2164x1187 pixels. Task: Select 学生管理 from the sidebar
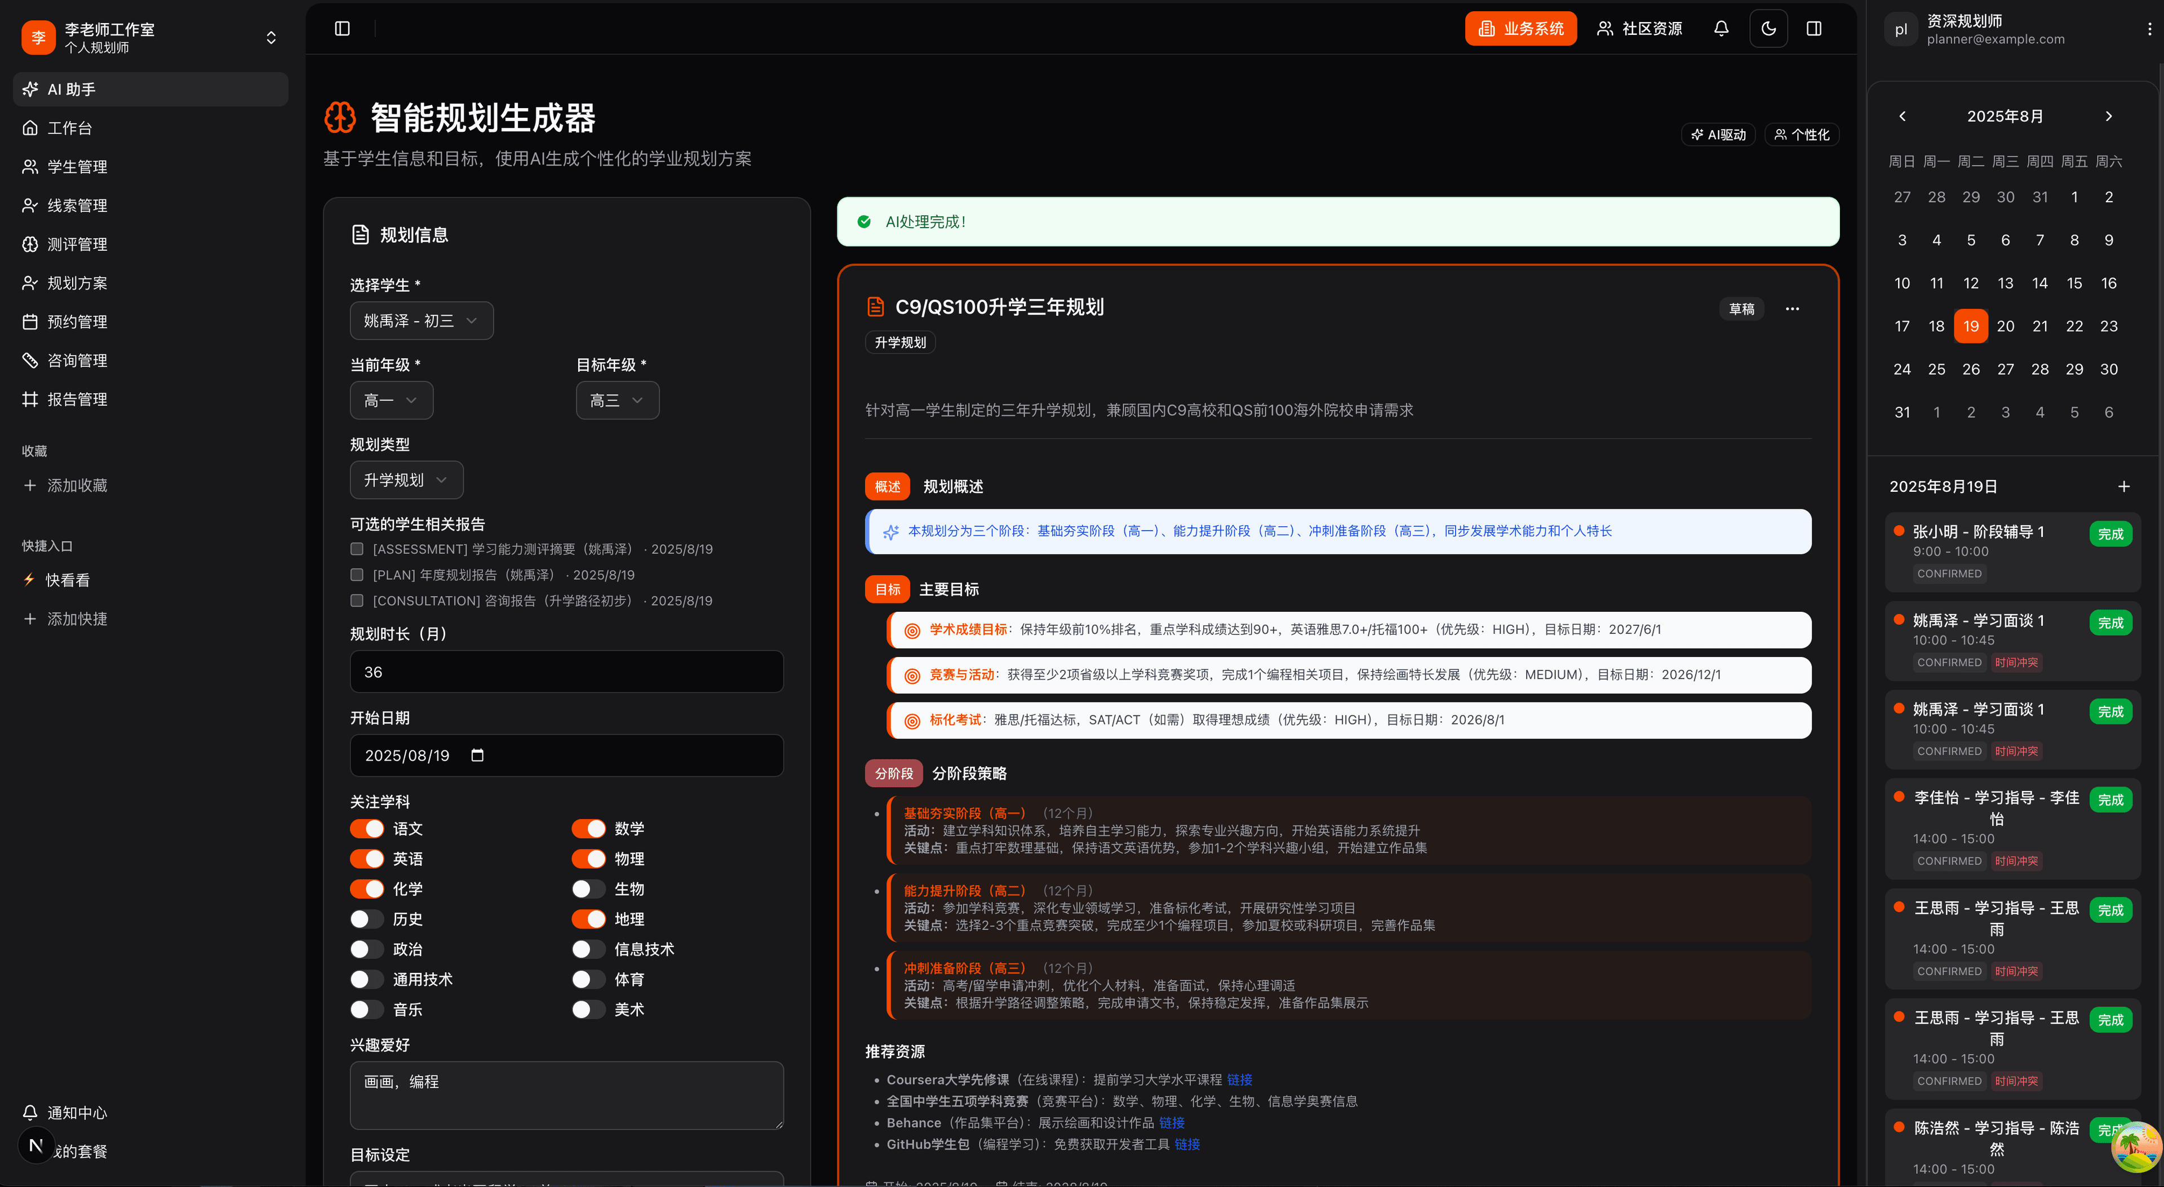[x=77, y=166]
